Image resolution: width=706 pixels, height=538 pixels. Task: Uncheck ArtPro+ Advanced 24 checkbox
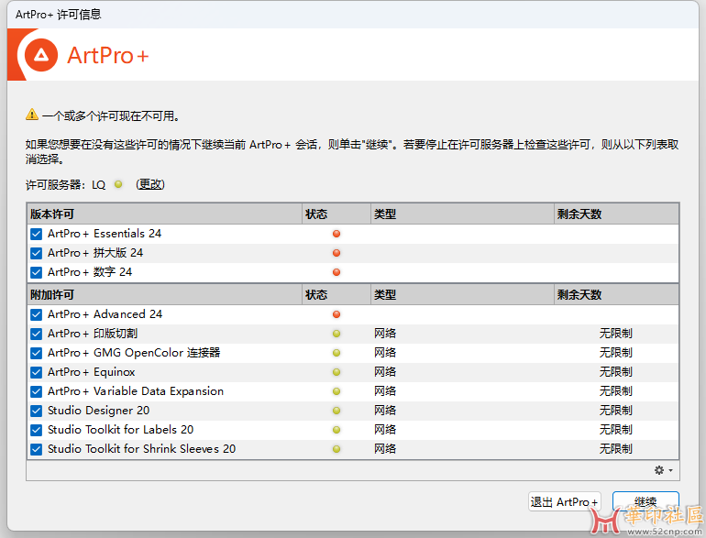(37, 314)
